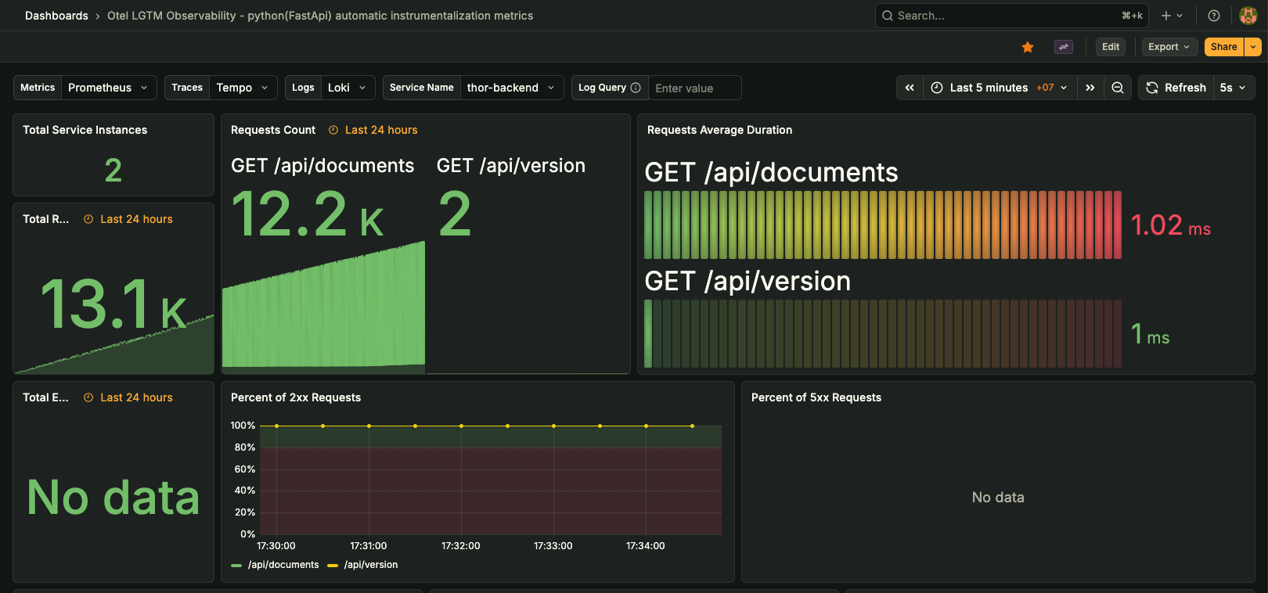The width and height of the screenshot is (1268, 593).
Task: Click the 17:32:00 time axis label
Action: pyautogui.click(x=461, y=546)
